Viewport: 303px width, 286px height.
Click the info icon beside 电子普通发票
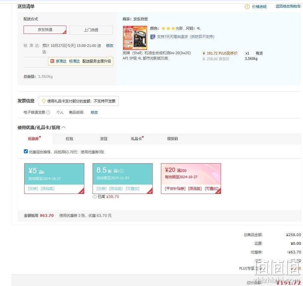(48, 112)
